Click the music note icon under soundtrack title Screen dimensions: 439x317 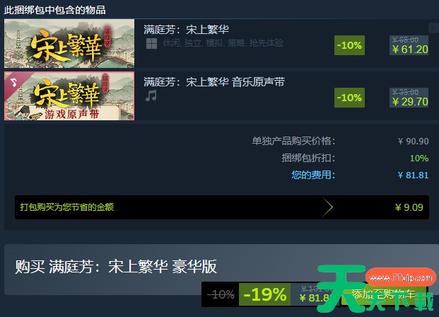pos(151,96)
